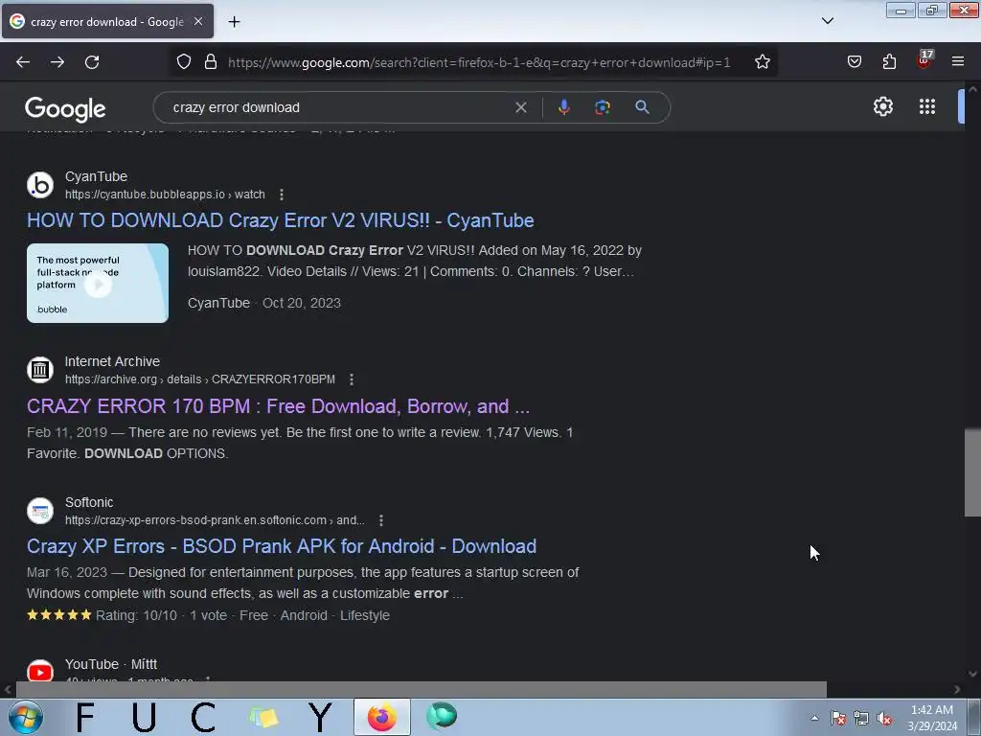Open the Google apps grid
The width and height of the screenshot is (981, 736).
[927, 106]
